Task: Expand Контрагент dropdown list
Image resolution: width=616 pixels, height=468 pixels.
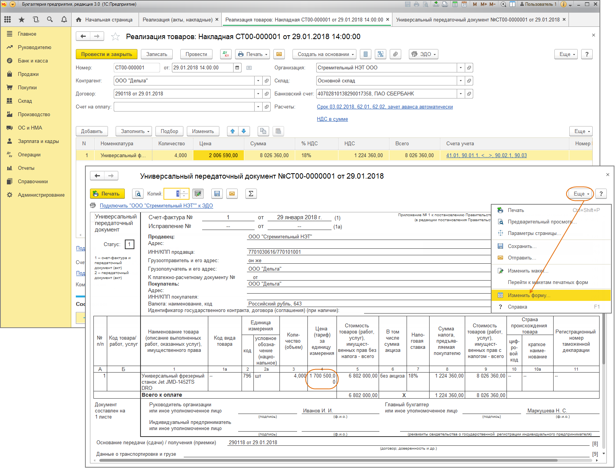Action: point(258,81)
